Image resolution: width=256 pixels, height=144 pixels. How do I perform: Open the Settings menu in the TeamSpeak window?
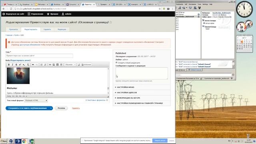click(x=205, y=4)
